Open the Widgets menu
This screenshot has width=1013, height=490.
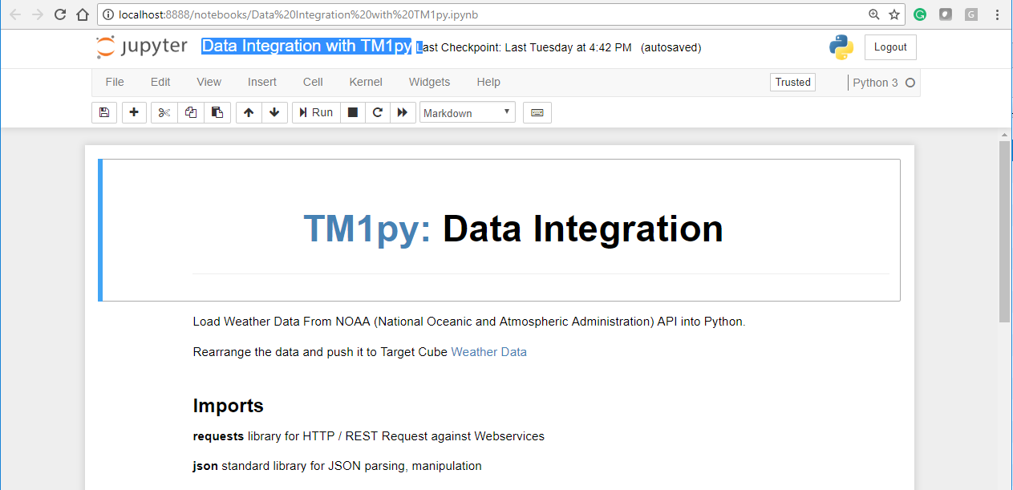(429, 82)
